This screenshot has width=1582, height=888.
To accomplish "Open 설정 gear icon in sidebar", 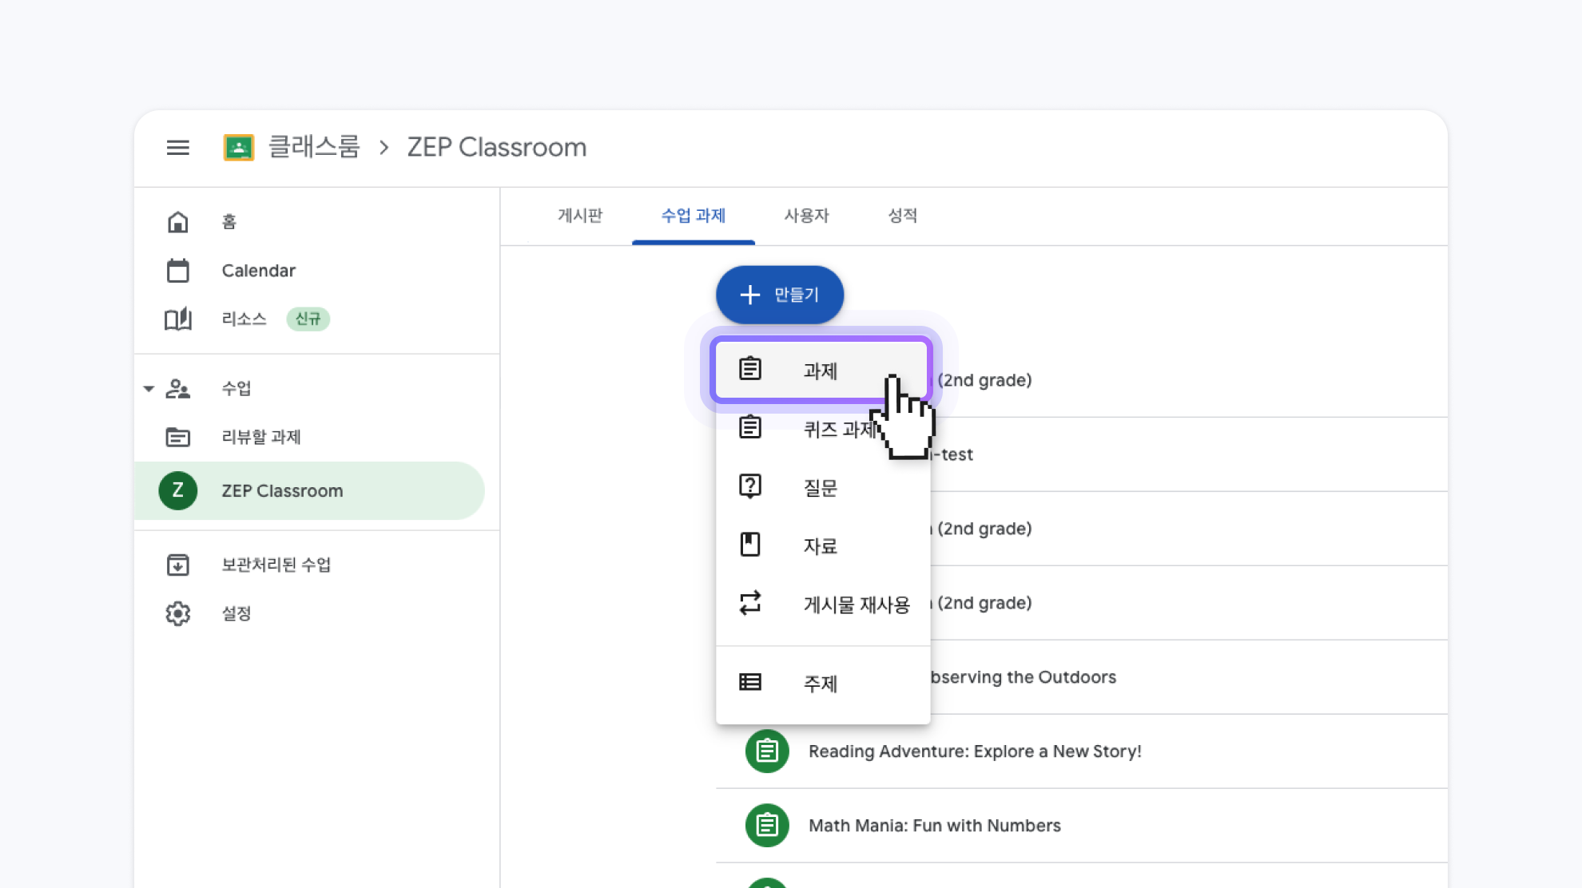I will click(177, 613).
